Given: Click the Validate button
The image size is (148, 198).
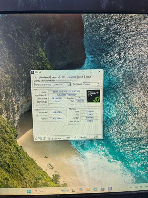Looking at the screenshot, I should (83, 137).
